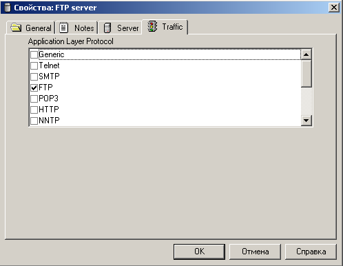Open the Notes tab

coord(76,28)
